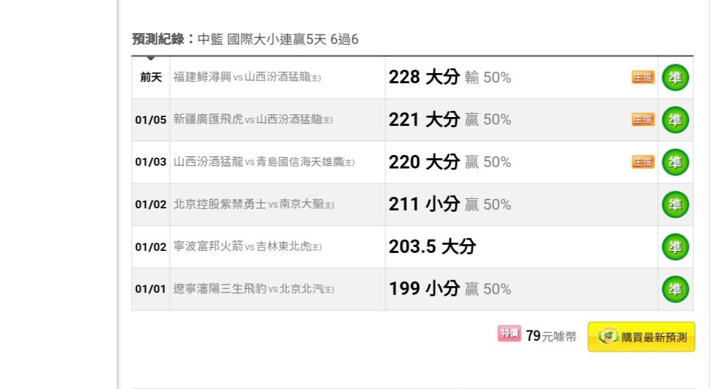Click green 準 badge in 221 大分 row

pos(675,120)
